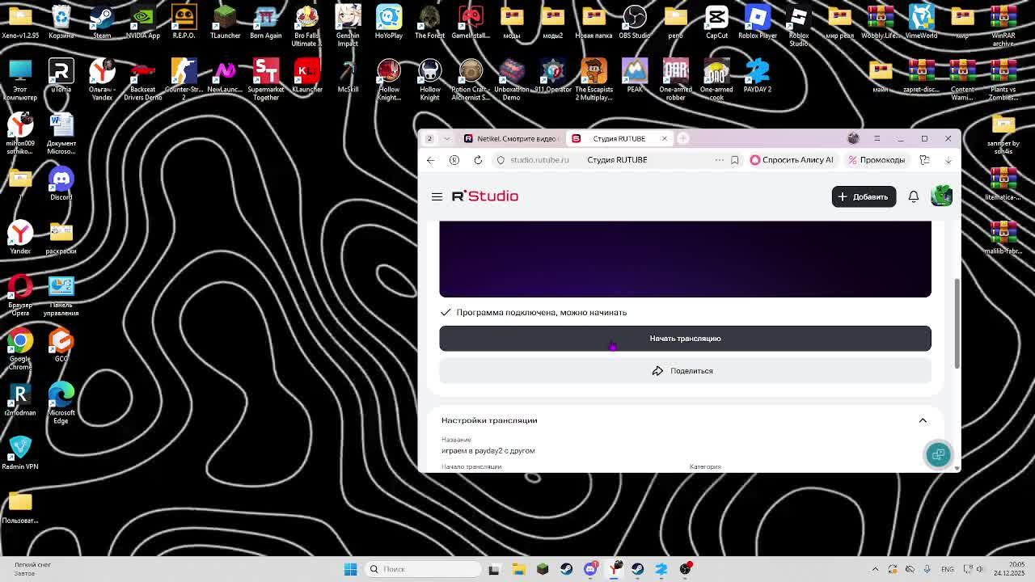Open Спросить Алису AI assistant
Image resolution: width=1035 pixels, height=582 pixels.
pyautogui.click(x=791, y=160)
